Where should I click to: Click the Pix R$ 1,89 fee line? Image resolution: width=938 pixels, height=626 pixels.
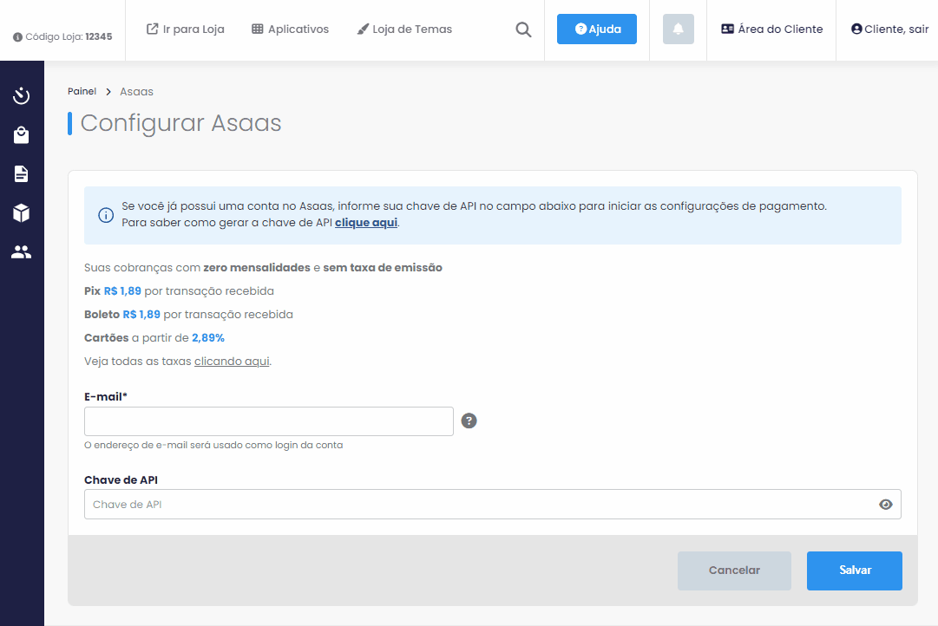click(x=179, y=291)
